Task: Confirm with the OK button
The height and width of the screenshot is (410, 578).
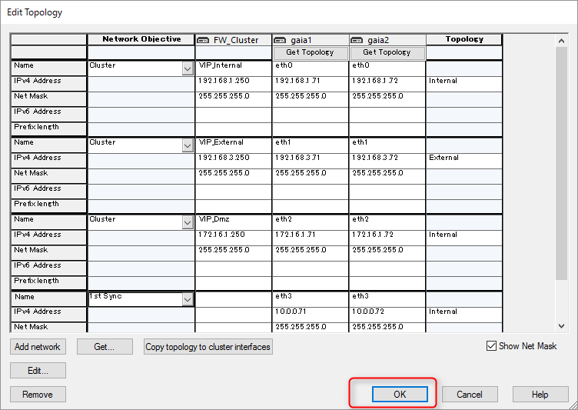Action: point(400,395)
